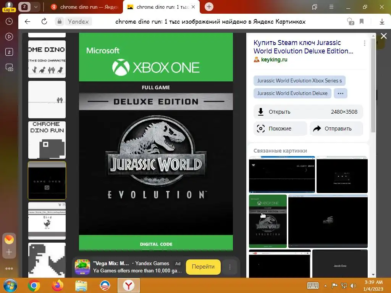Viewport: 391px width, 293px height.
Task: Click the padlock site security icon
Action: click(59, 22)
